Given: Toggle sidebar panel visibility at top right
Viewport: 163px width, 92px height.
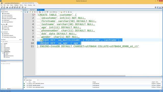Looking at the screenshot, I should click(158, 7).
